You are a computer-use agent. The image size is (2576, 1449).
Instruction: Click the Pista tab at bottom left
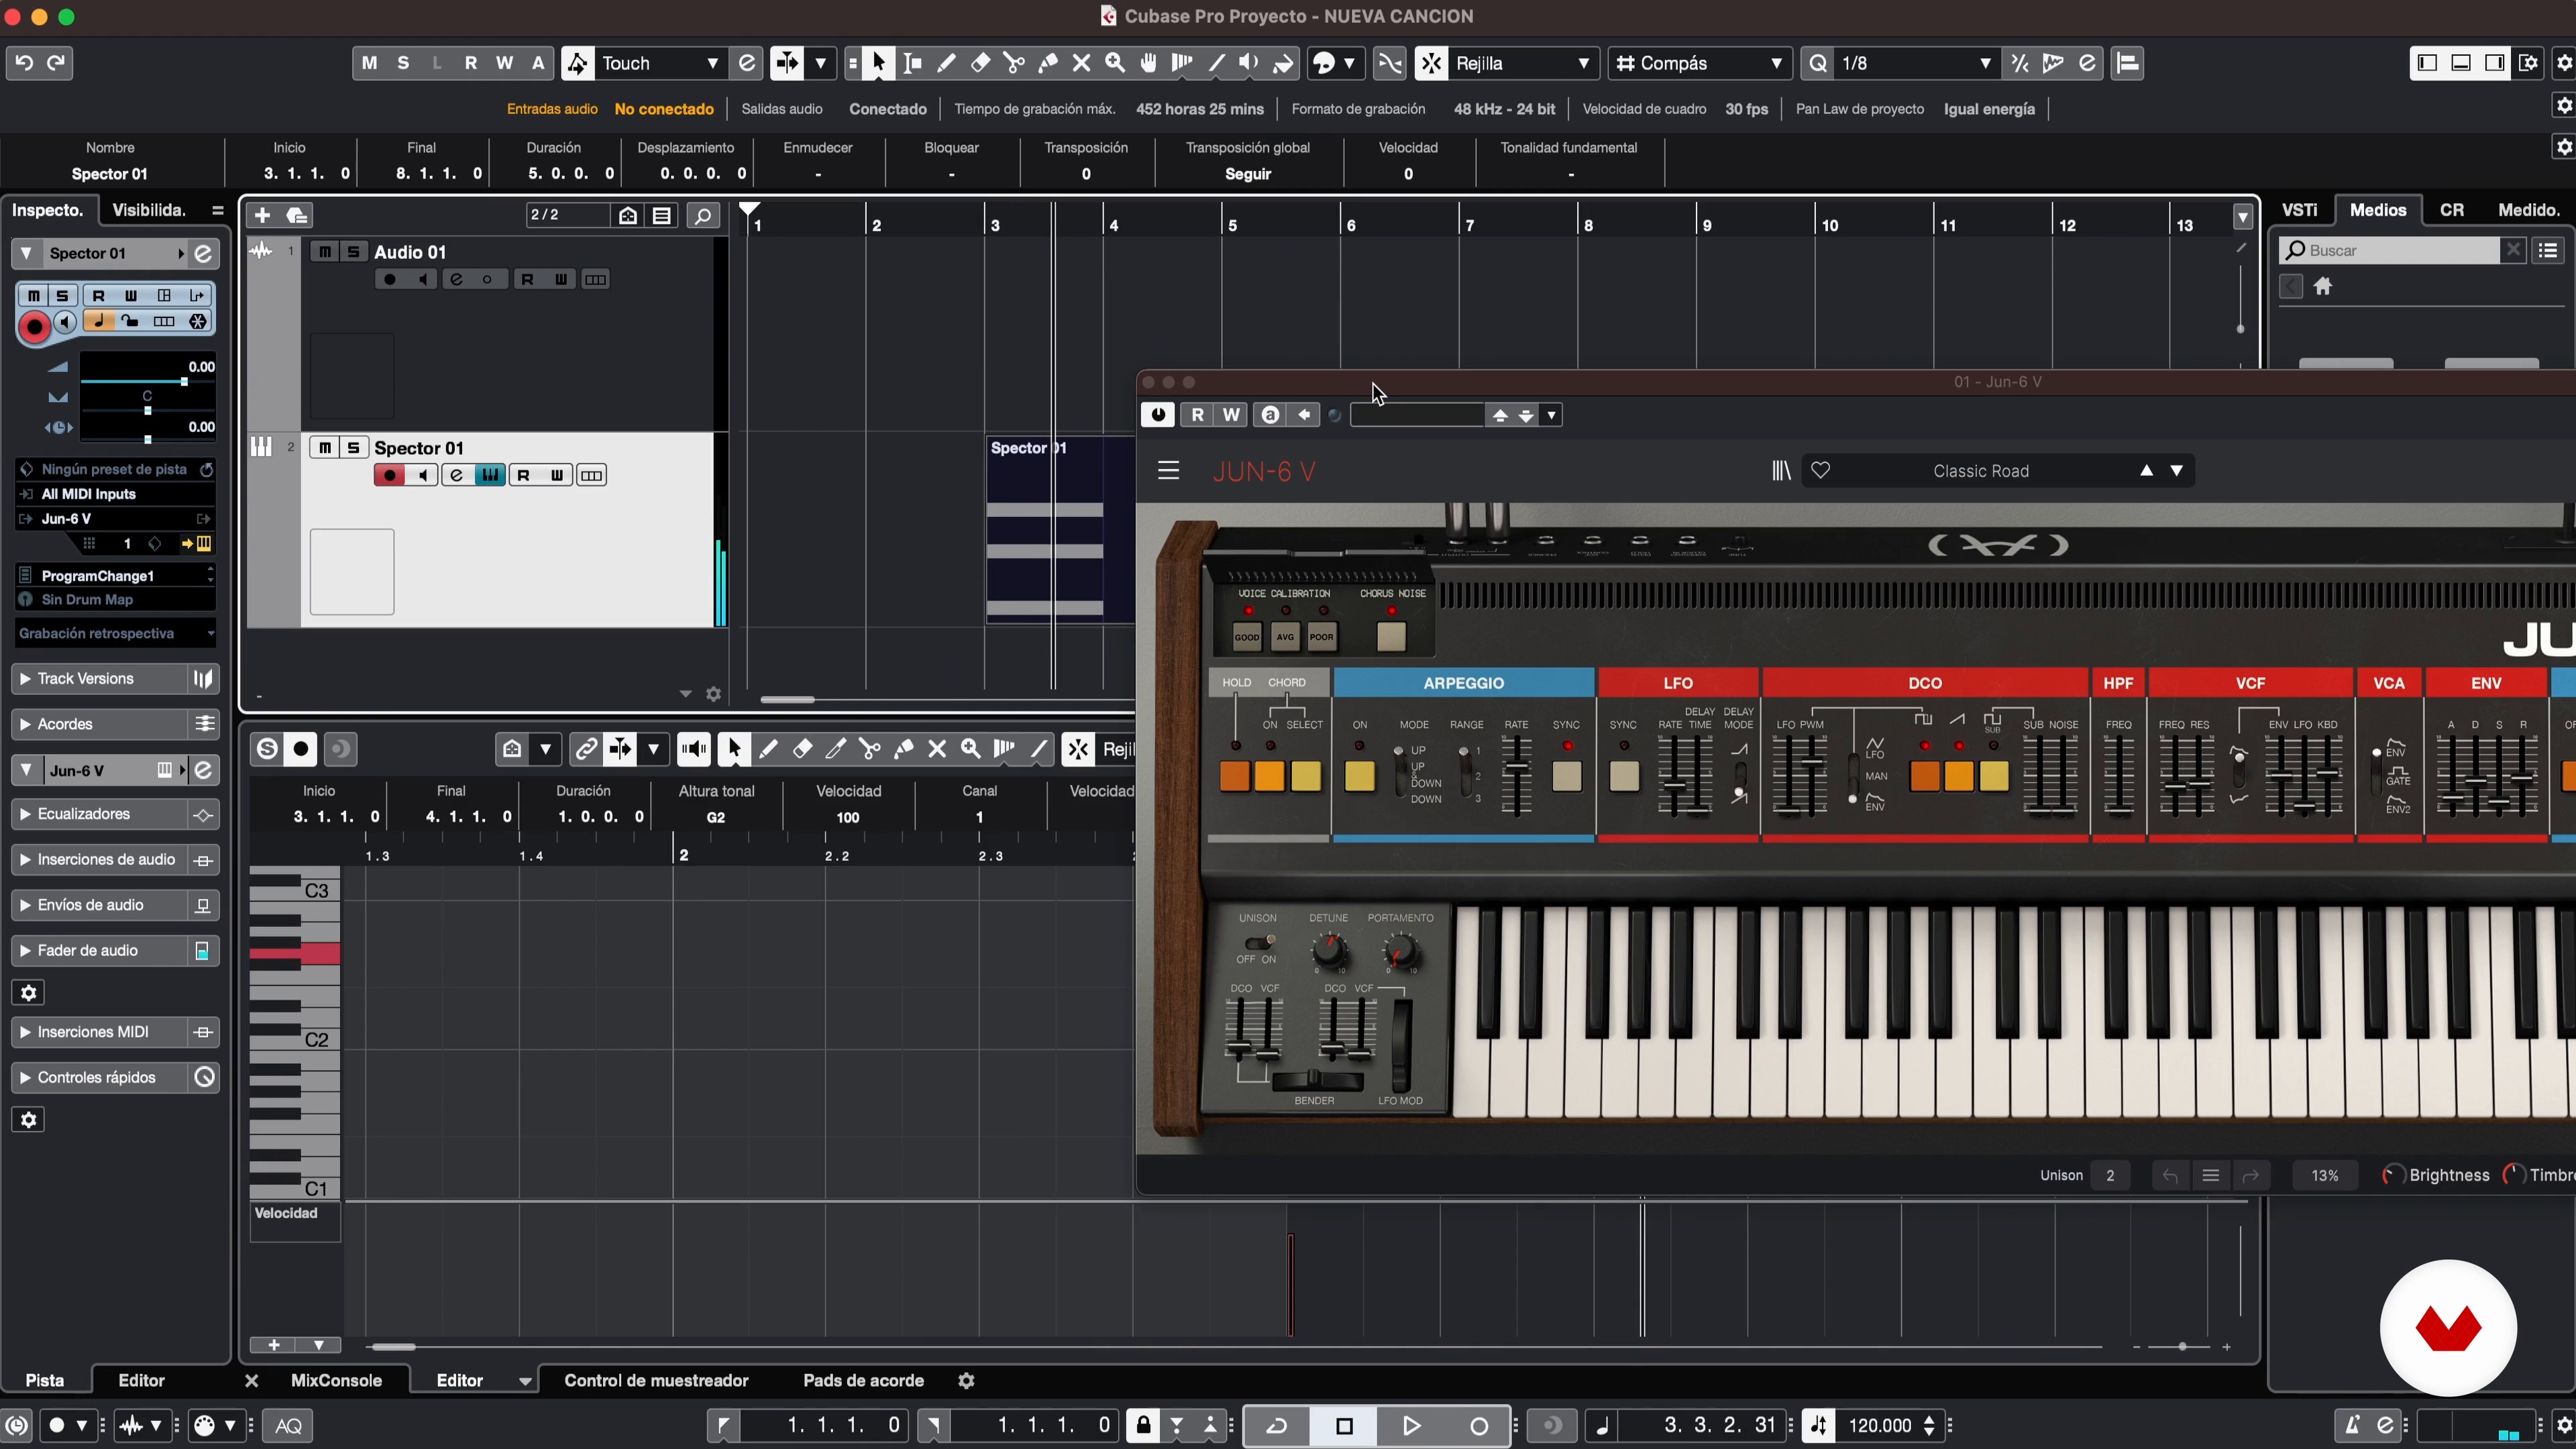45,1381
